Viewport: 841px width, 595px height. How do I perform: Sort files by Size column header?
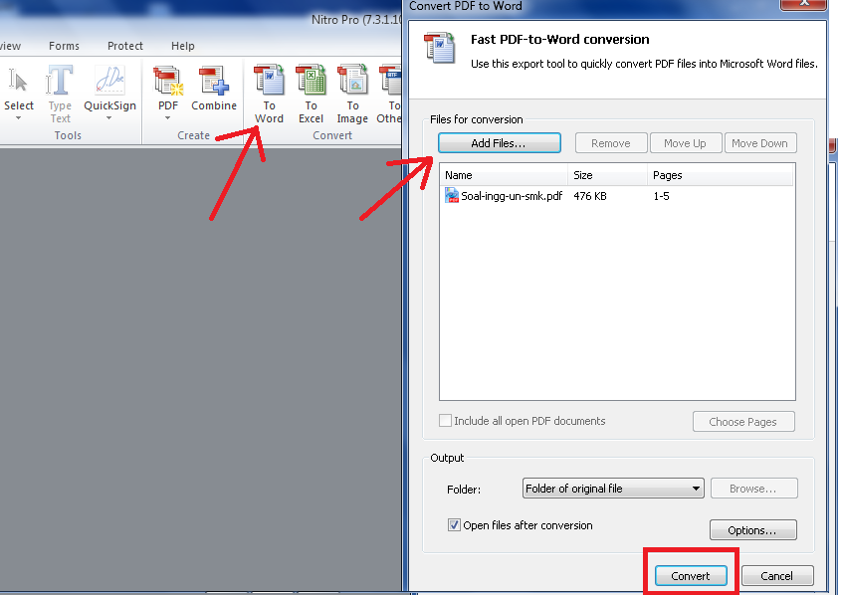[x=608, y=175]
